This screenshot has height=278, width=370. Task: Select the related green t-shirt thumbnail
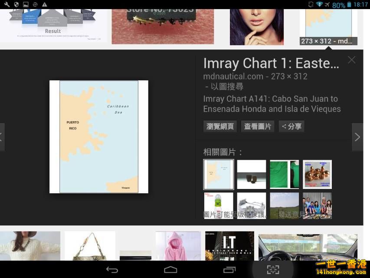click(285, 175)
